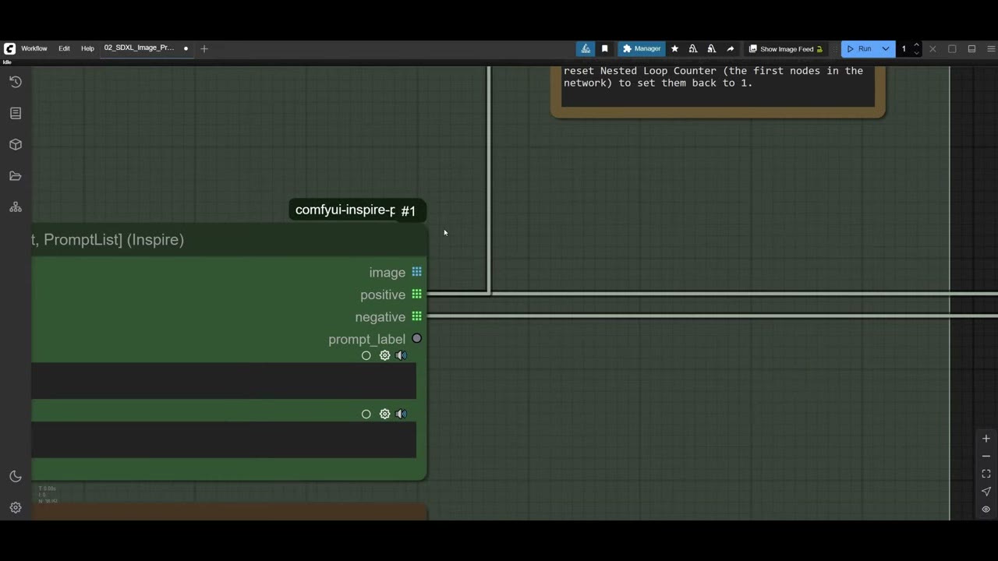Viewport: 998px width, 561px height.
Task: Click the negative output connector
Action: pyautogui.click(x=417, y=316)
